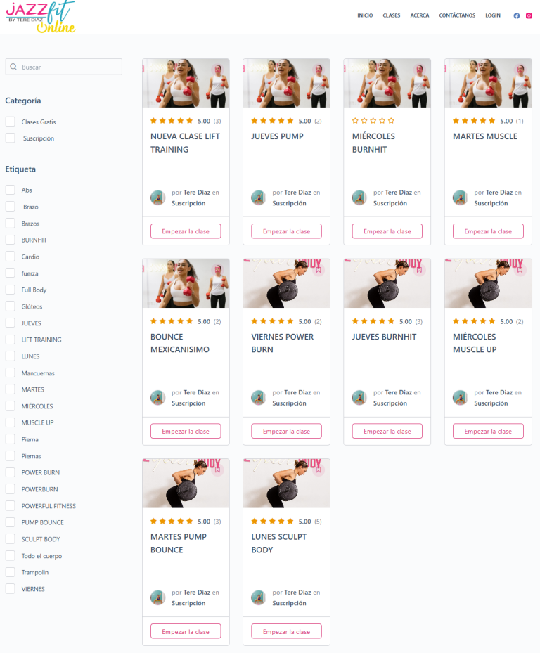
Task: Check the PUMP BOUNCE tag checkbox
Action: pyautogui.click(x=11, y=522)
